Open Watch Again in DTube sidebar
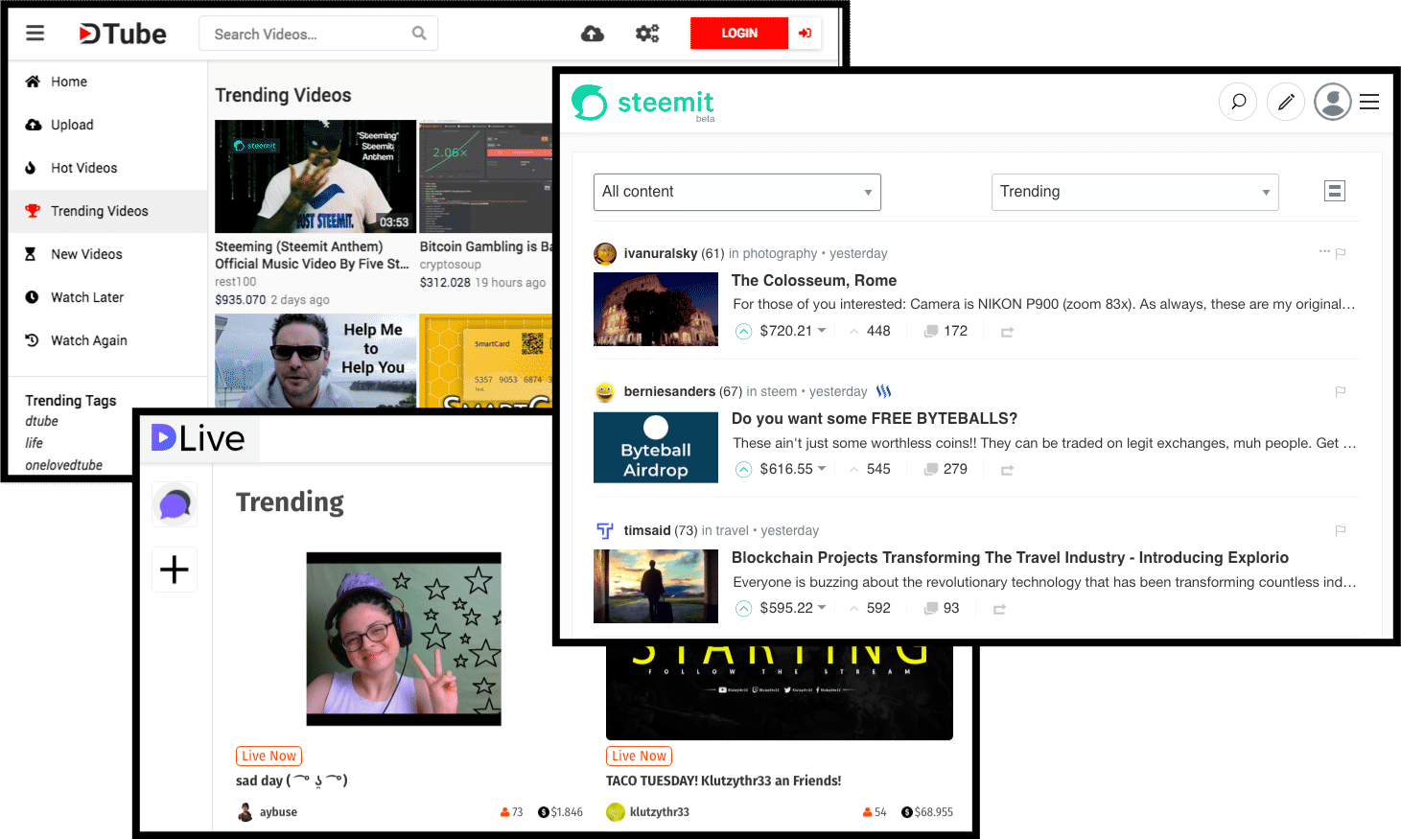The image size is (1401, 839). pyautogui.click(x=107, y=340)
